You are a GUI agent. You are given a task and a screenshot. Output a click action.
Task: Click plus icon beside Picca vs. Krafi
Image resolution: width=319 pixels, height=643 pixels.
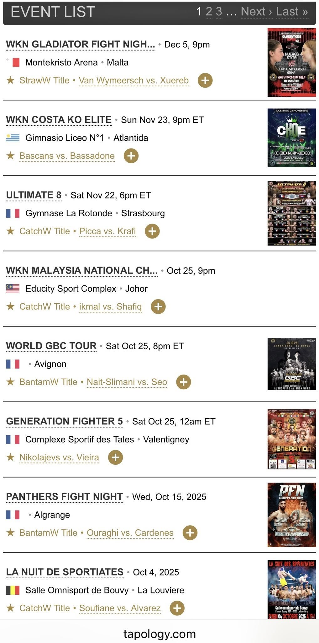click(x=152, y=231)
